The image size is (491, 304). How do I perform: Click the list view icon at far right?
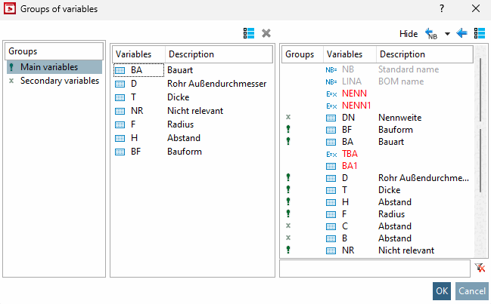(480, 33)
